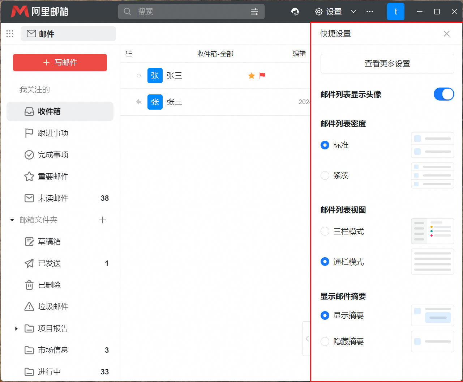Screen dimensions: 463x382
Task: Collapse the sidebar using list toggle icon
Action: [129, 54]
